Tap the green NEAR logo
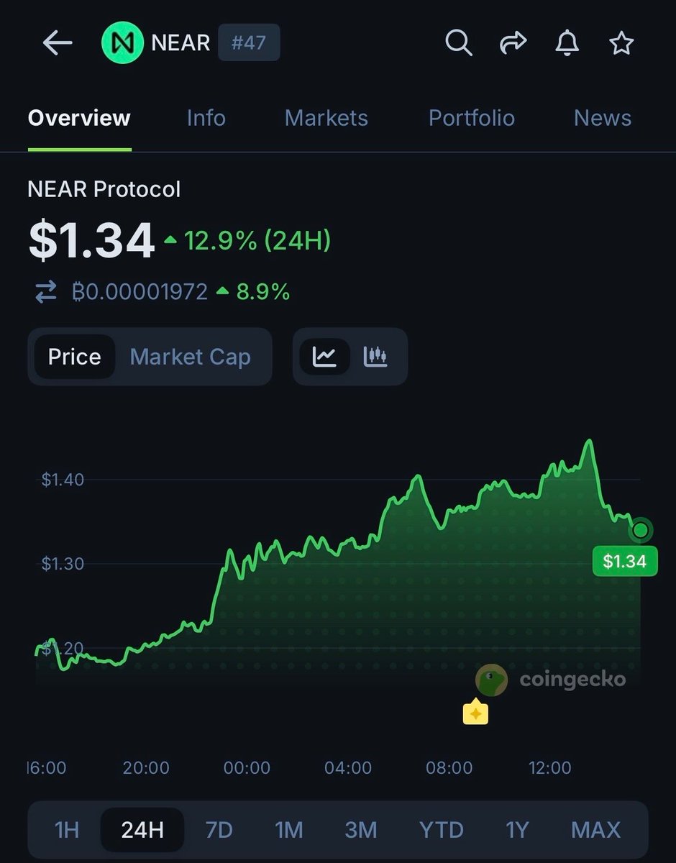 coord(122,43)
